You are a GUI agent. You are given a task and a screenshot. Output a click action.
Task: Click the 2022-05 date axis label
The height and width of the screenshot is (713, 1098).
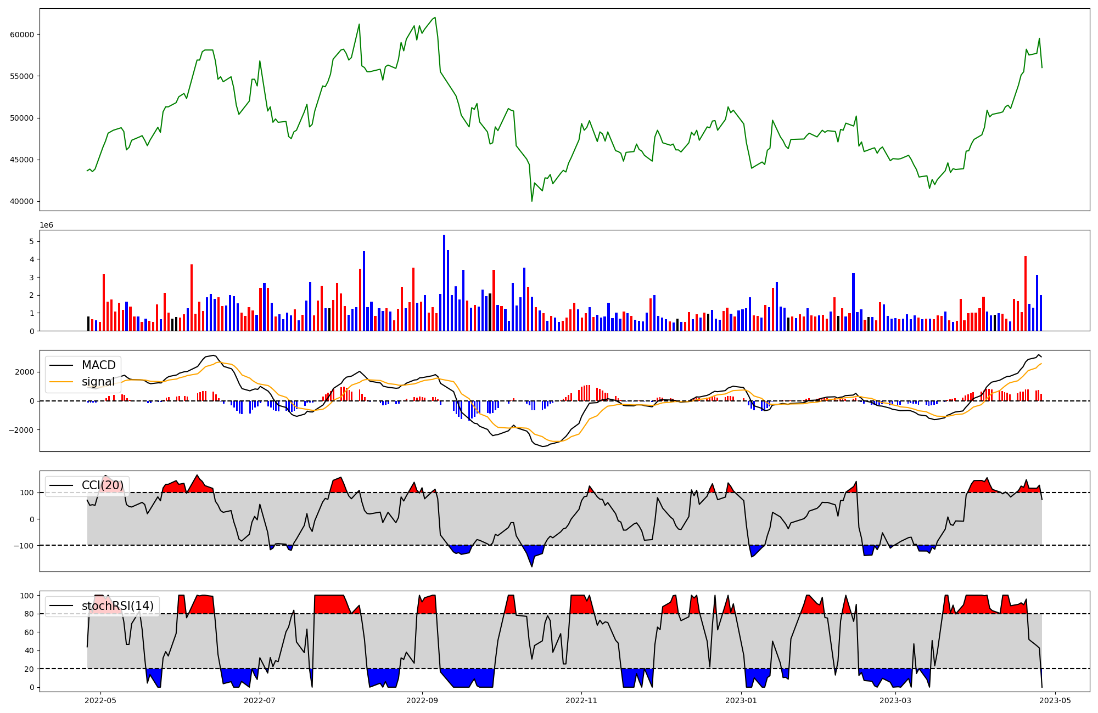[x=100, y=700]
